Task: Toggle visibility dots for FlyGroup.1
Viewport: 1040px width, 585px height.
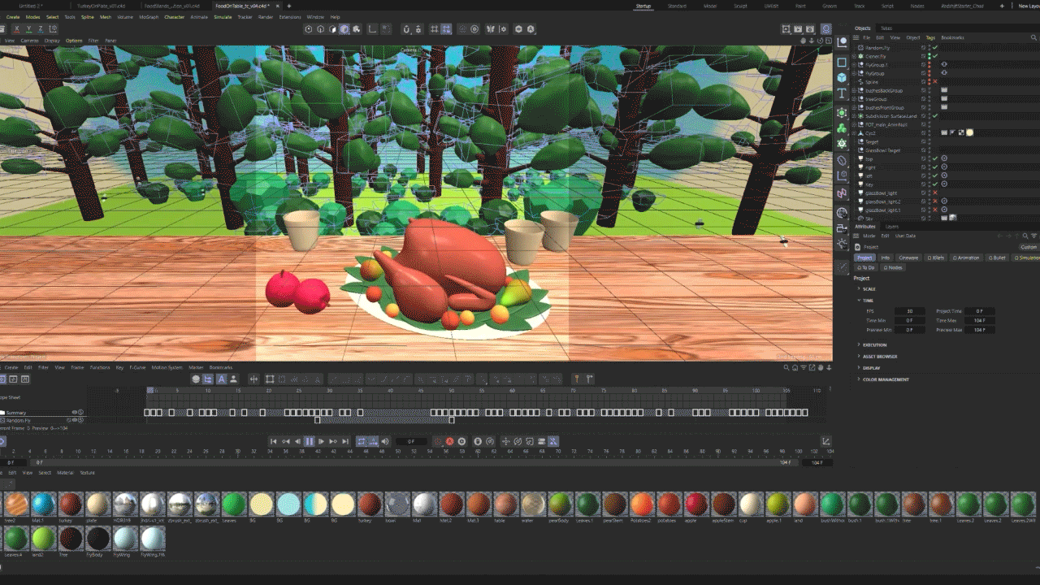Action: coord(929,65)
